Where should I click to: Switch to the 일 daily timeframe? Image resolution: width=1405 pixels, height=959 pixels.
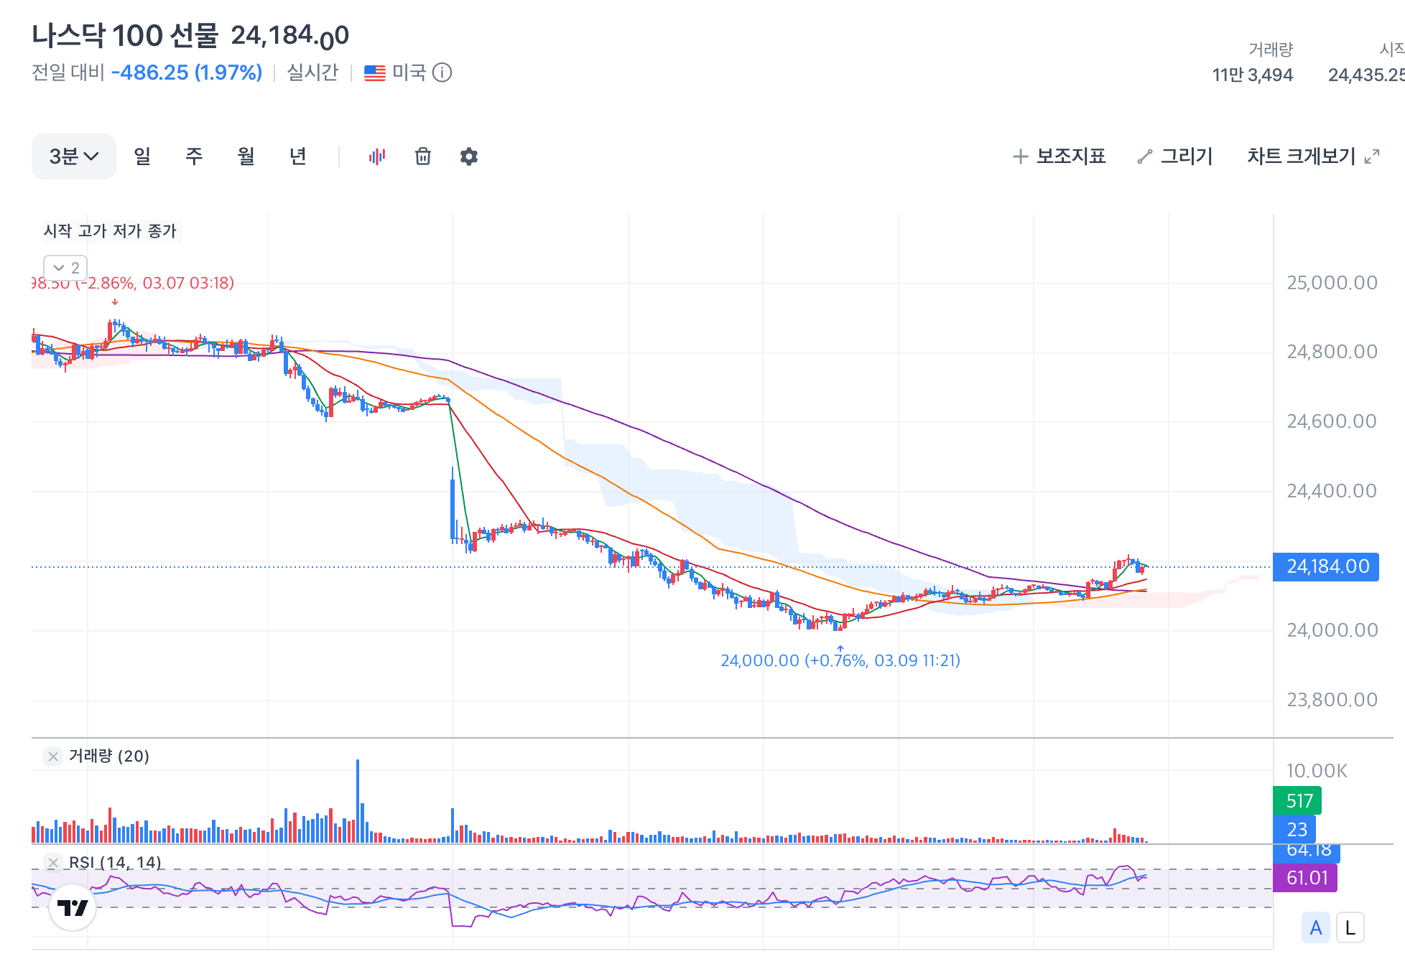pyautogui.click(x=142, y=156)
